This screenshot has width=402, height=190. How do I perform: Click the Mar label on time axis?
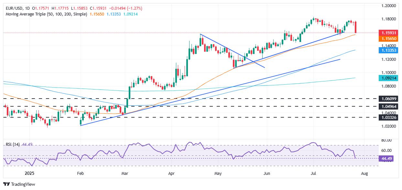pos(125,174)
